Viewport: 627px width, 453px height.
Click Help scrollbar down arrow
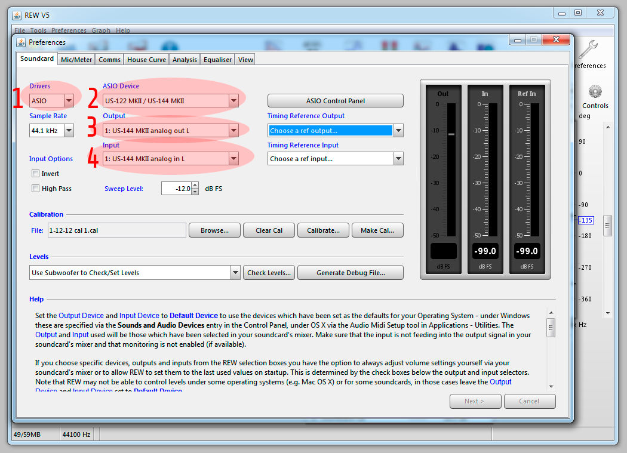(x=551, y=386)
